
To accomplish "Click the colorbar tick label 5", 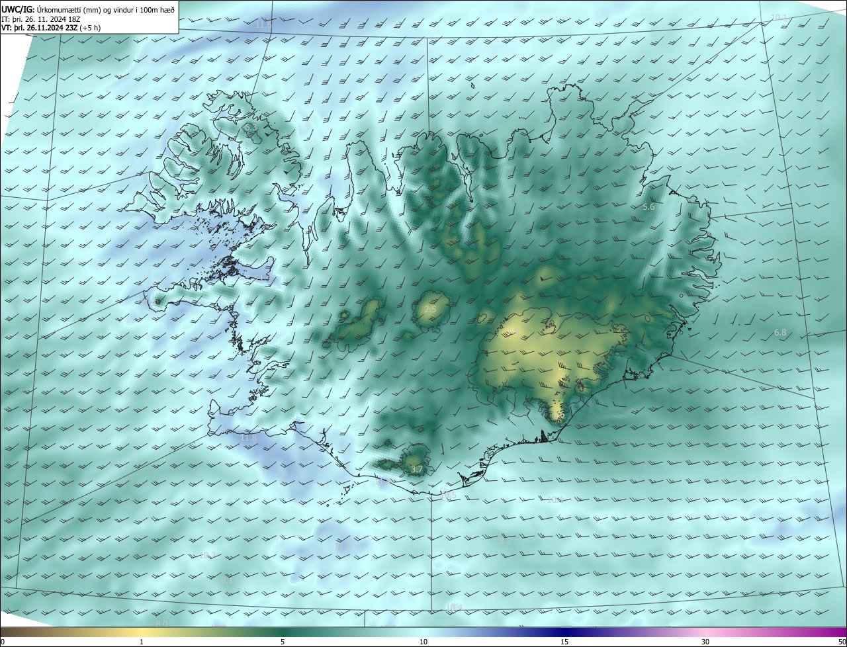I will 283,642.
